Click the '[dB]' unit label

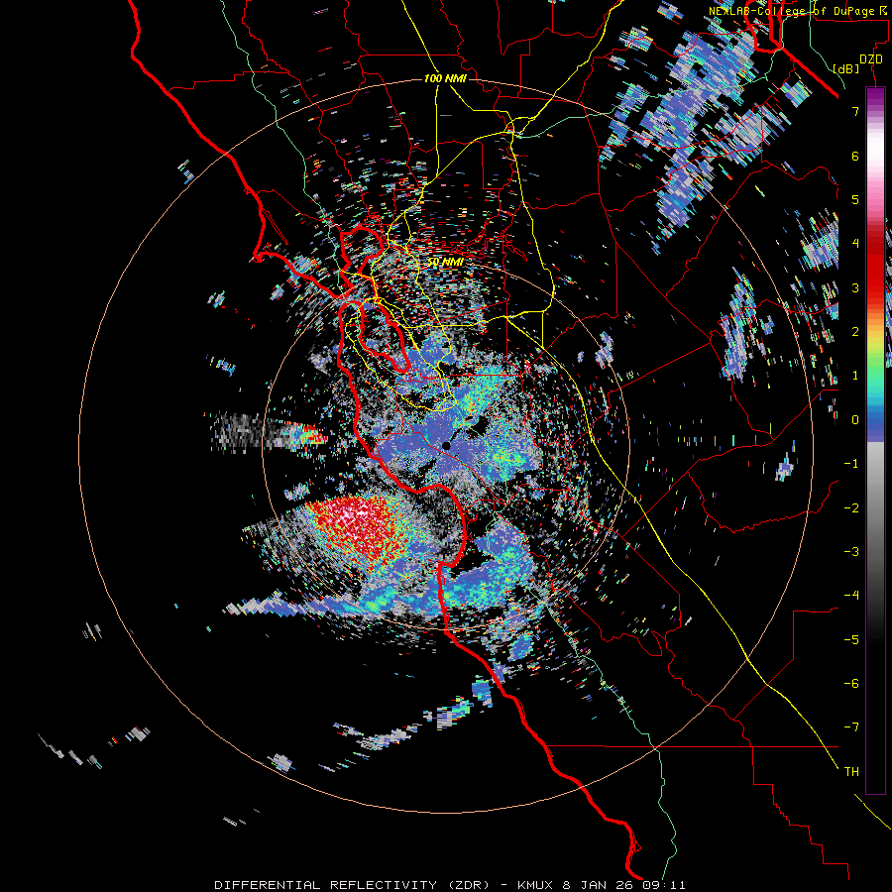coord(846,68)
